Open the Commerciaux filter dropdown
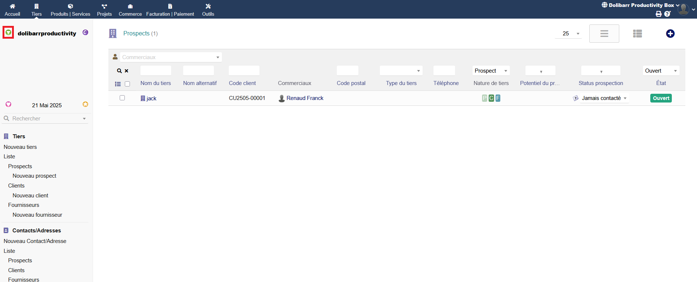The height and width of the screenshot is (282, 697). point(171,57)
